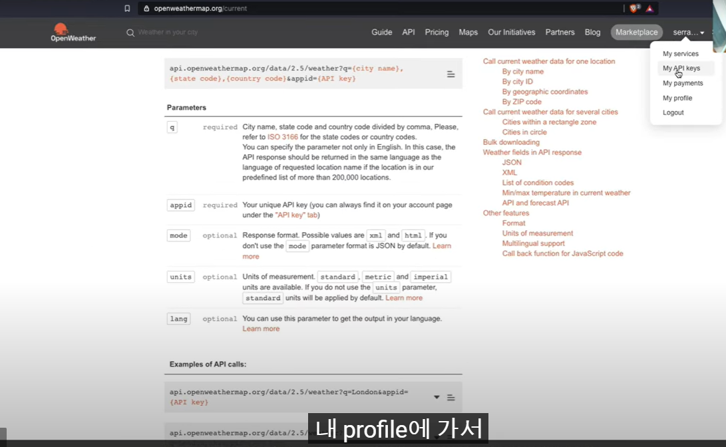Viewport: 726px width, 447px height.
Task: Open the serra... account dropdown
Action: tap(689, 33)
